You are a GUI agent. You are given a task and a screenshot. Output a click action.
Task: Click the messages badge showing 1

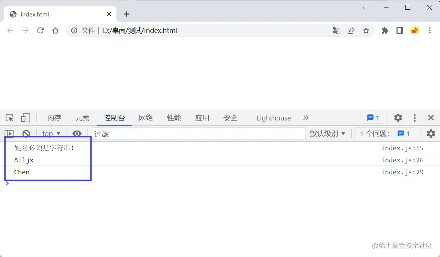pyautogui.click(x=373, y=118)
